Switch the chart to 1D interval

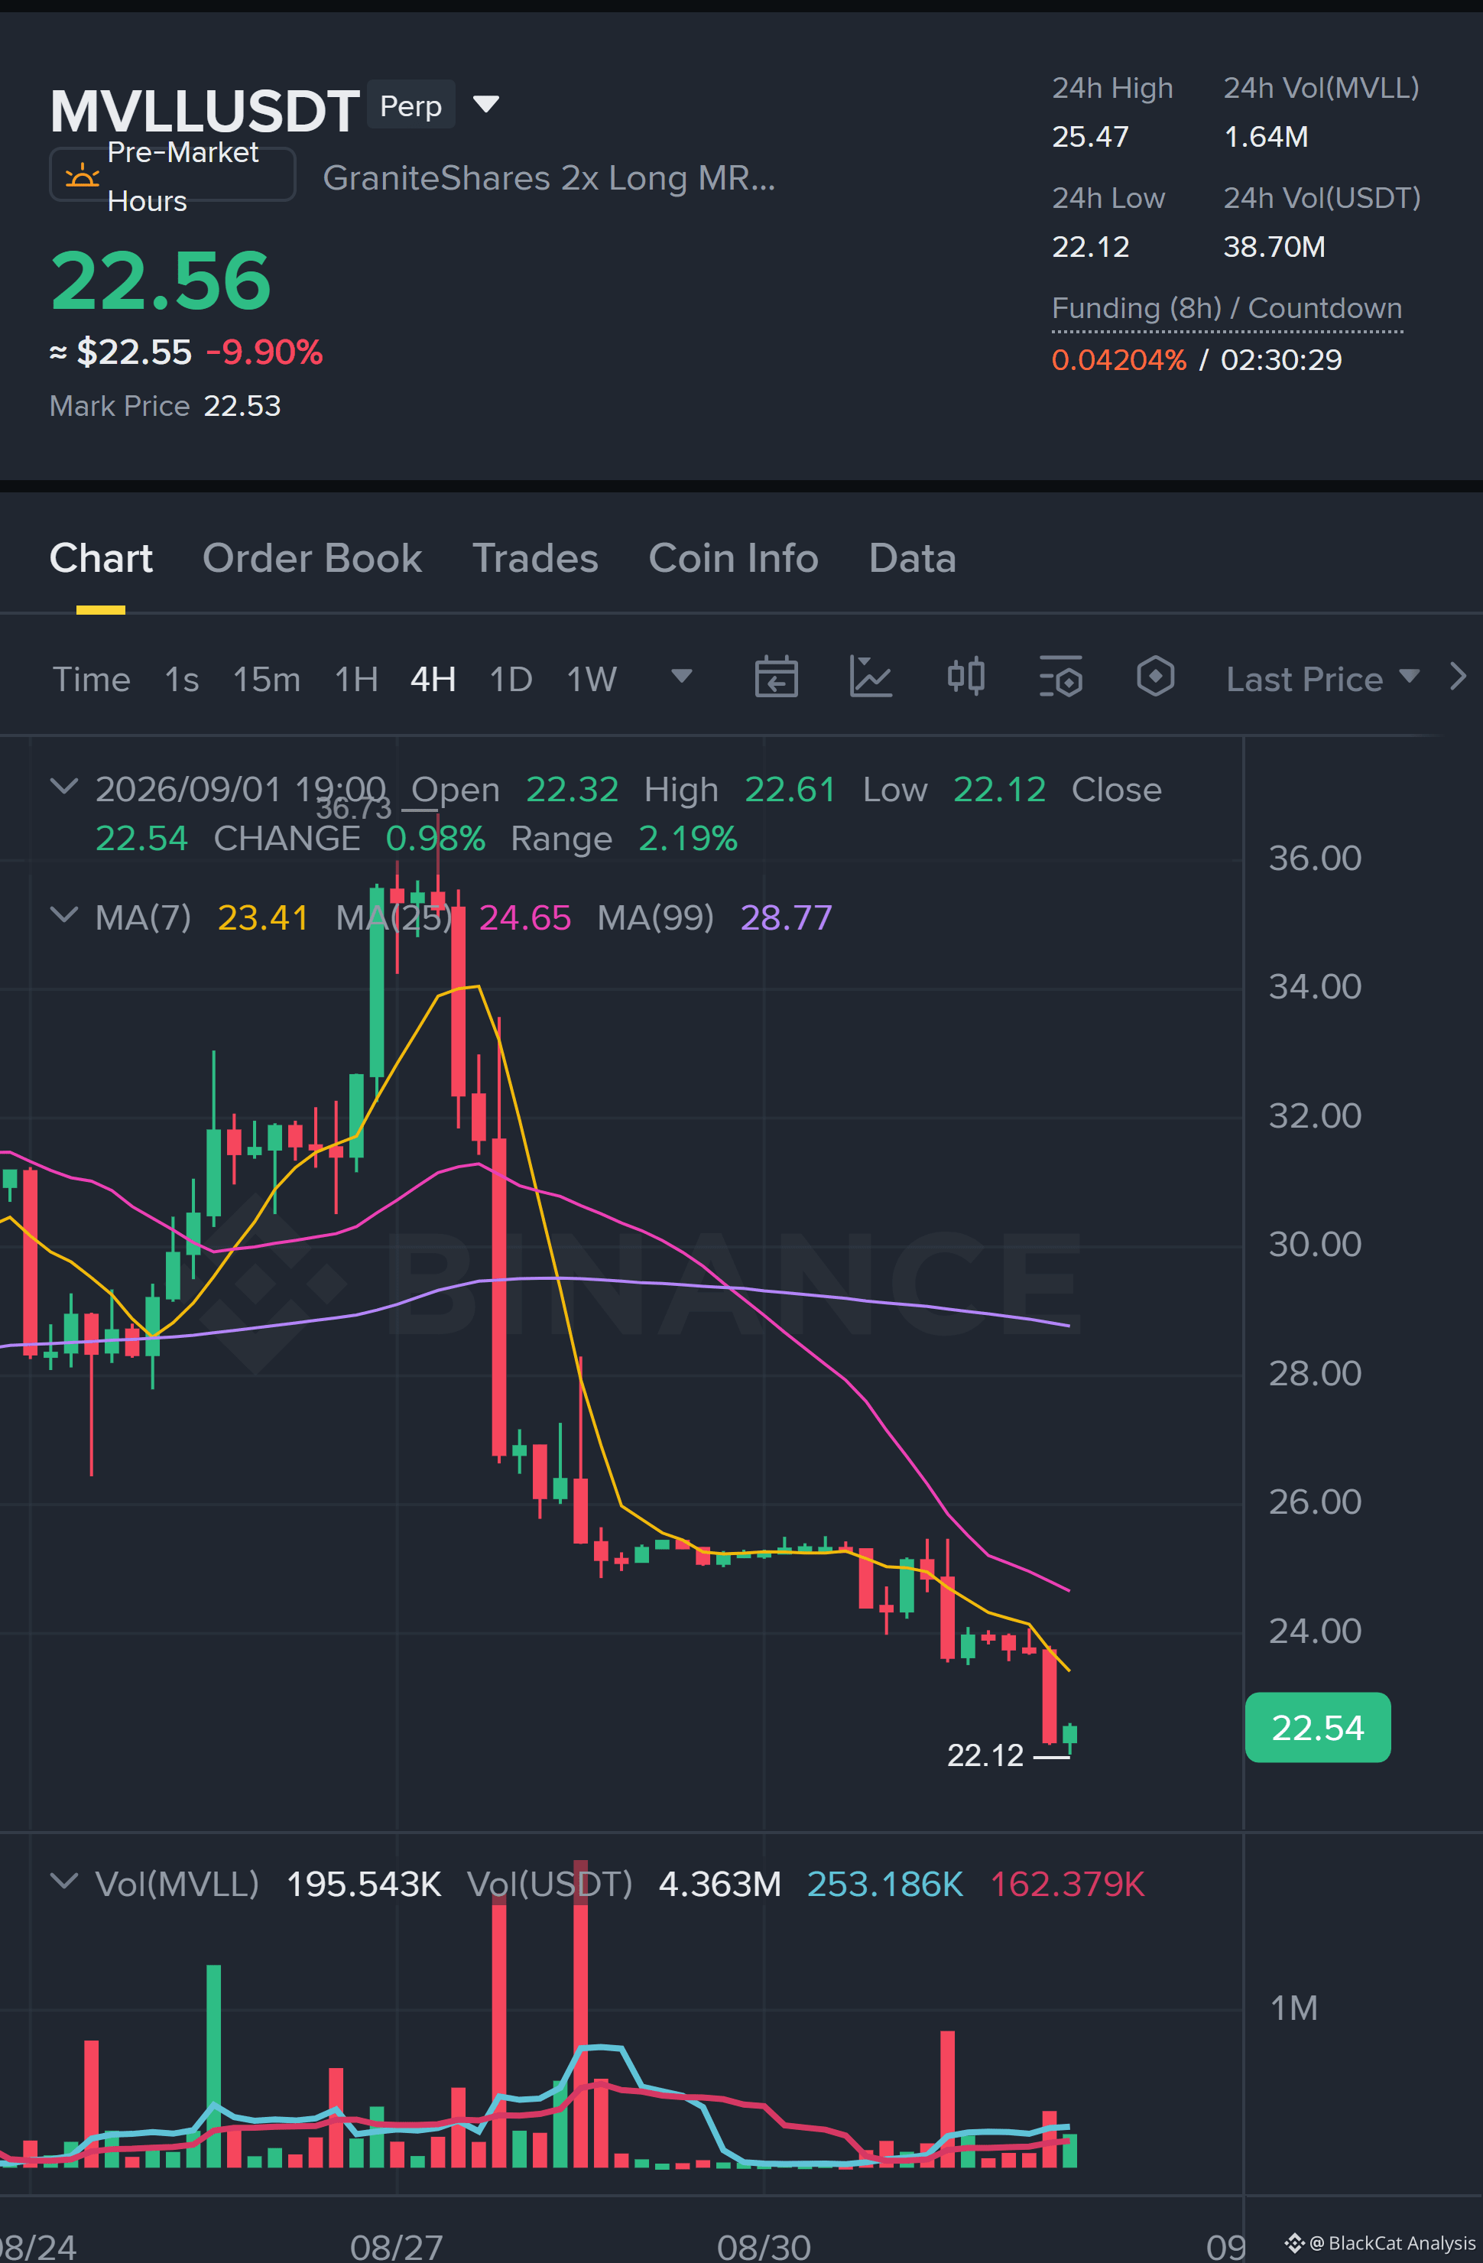pos(511,680)
